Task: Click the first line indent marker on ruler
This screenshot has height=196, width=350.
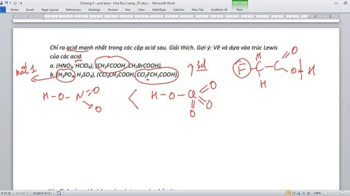Action: pos(43,15)
